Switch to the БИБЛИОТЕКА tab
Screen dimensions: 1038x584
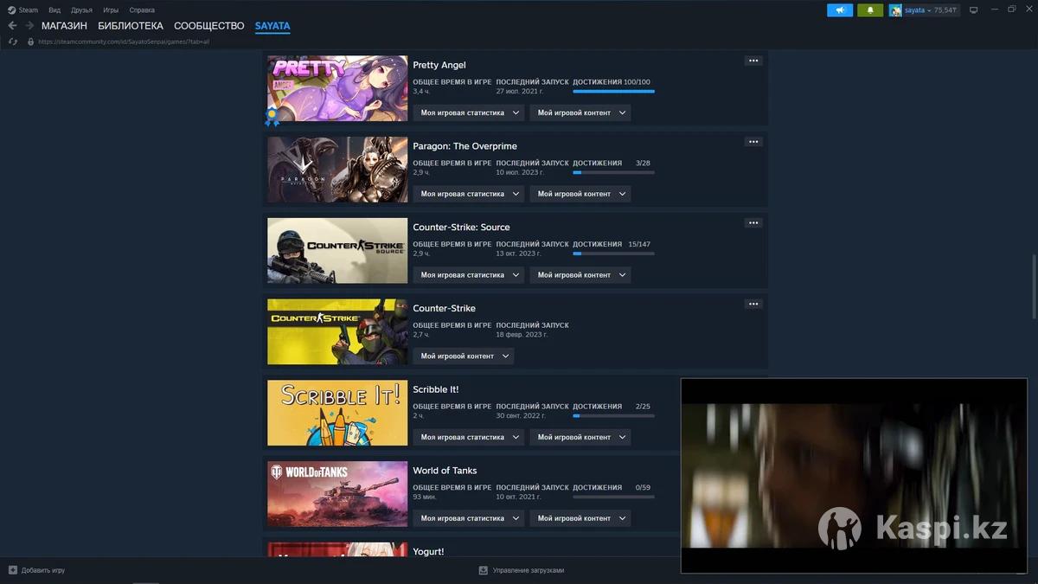131,26
